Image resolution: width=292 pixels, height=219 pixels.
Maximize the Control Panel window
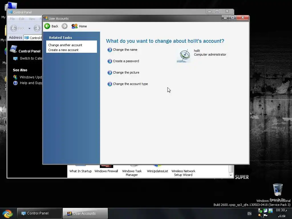point(217,11)
